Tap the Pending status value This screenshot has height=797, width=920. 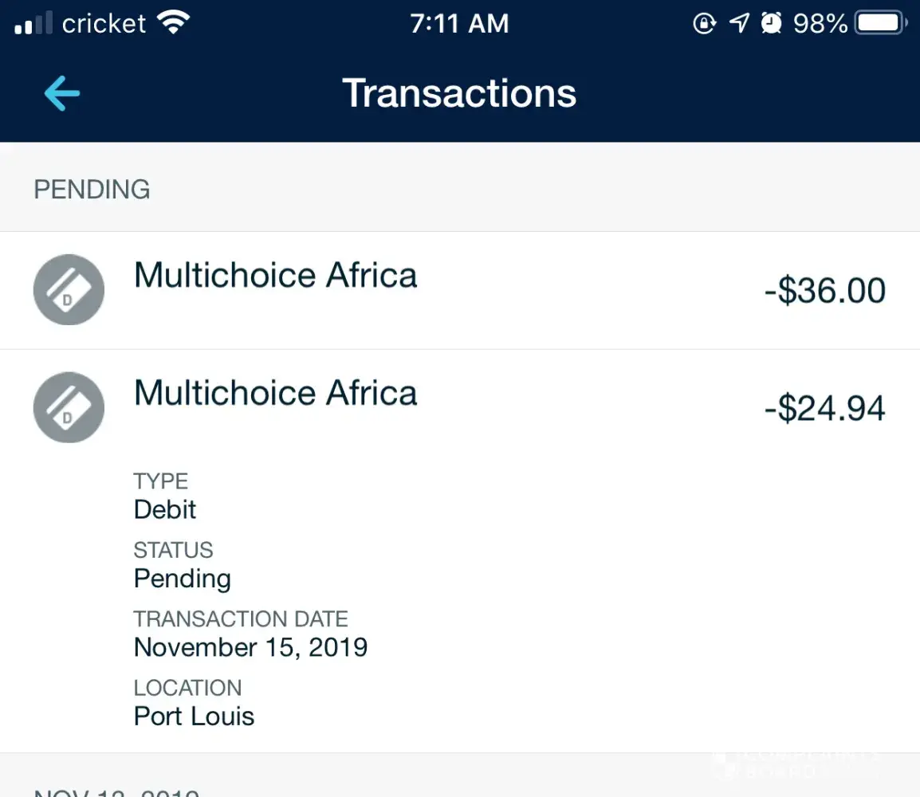[x=182, y=579]
